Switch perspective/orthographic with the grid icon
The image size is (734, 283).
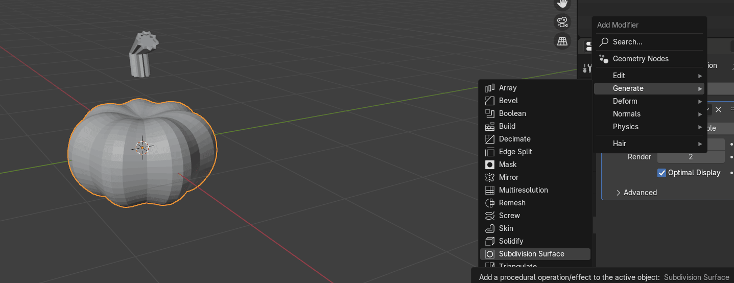point(562,41)
